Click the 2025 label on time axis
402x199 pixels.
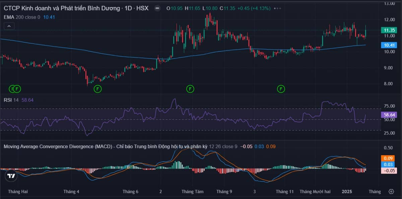[x=347, y=192]
